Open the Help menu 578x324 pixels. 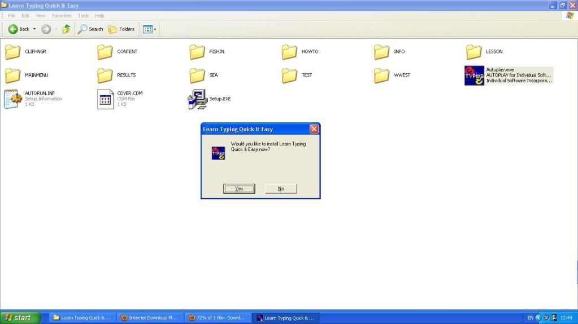click(x=99, y=15)
